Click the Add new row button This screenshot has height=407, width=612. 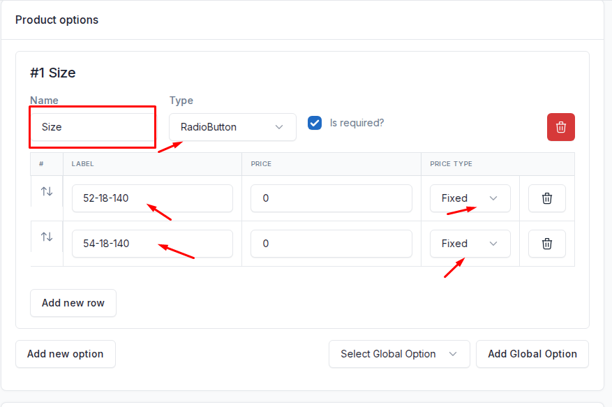tap(73, 303)
